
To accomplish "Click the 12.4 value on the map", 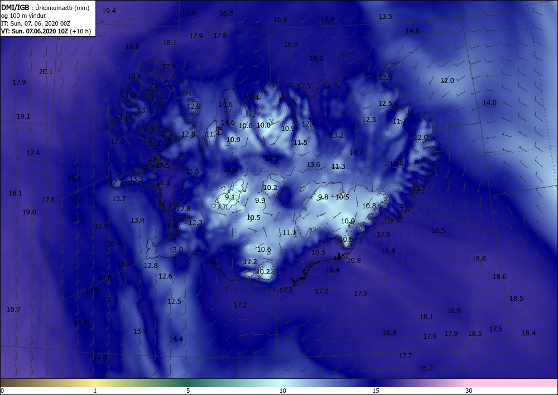I will (x=309, y=124).
